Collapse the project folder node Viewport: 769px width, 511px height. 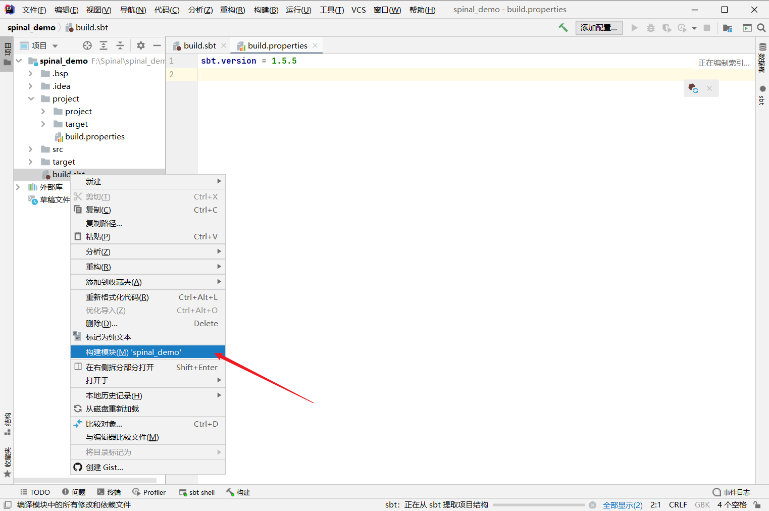[x=32, y=98]
